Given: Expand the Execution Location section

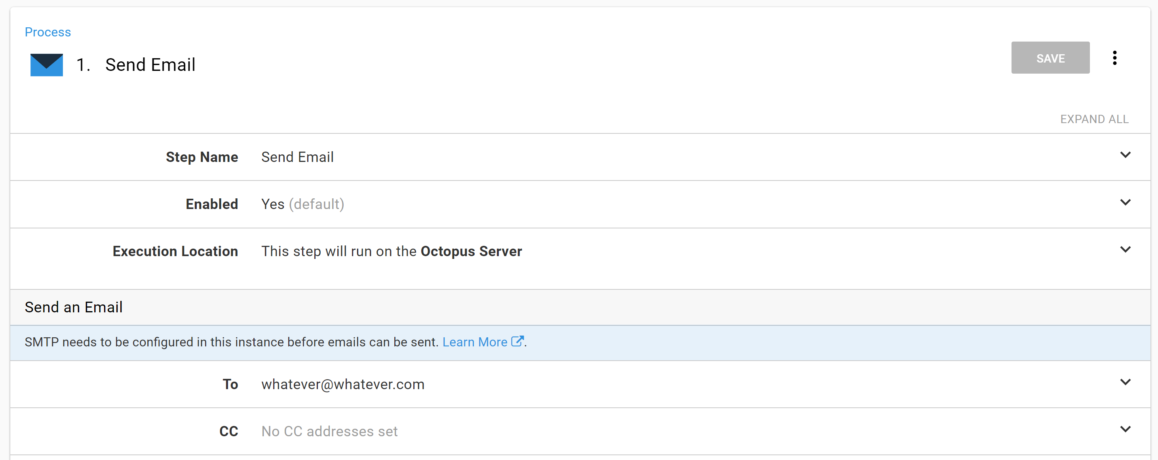Looking at the screenshot, I should click(x=1126, y=249).
